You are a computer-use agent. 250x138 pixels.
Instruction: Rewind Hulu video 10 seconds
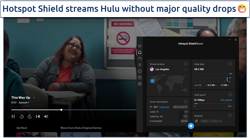coord(21,117)
